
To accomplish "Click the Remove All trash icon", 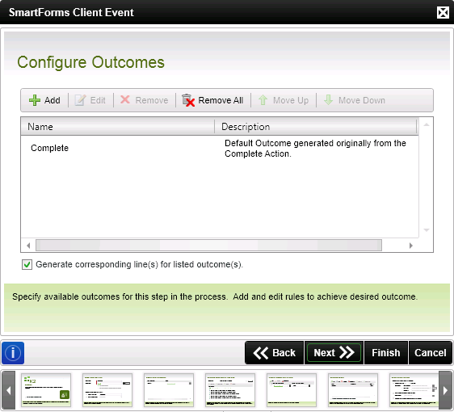I will coord(188,100).
